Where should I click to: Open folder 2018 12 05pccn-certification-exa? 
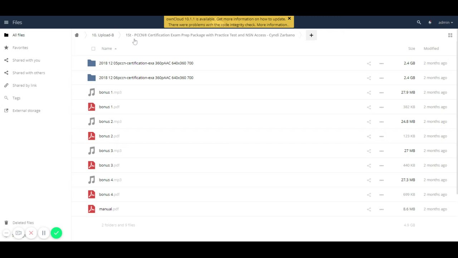coord(146,63)
